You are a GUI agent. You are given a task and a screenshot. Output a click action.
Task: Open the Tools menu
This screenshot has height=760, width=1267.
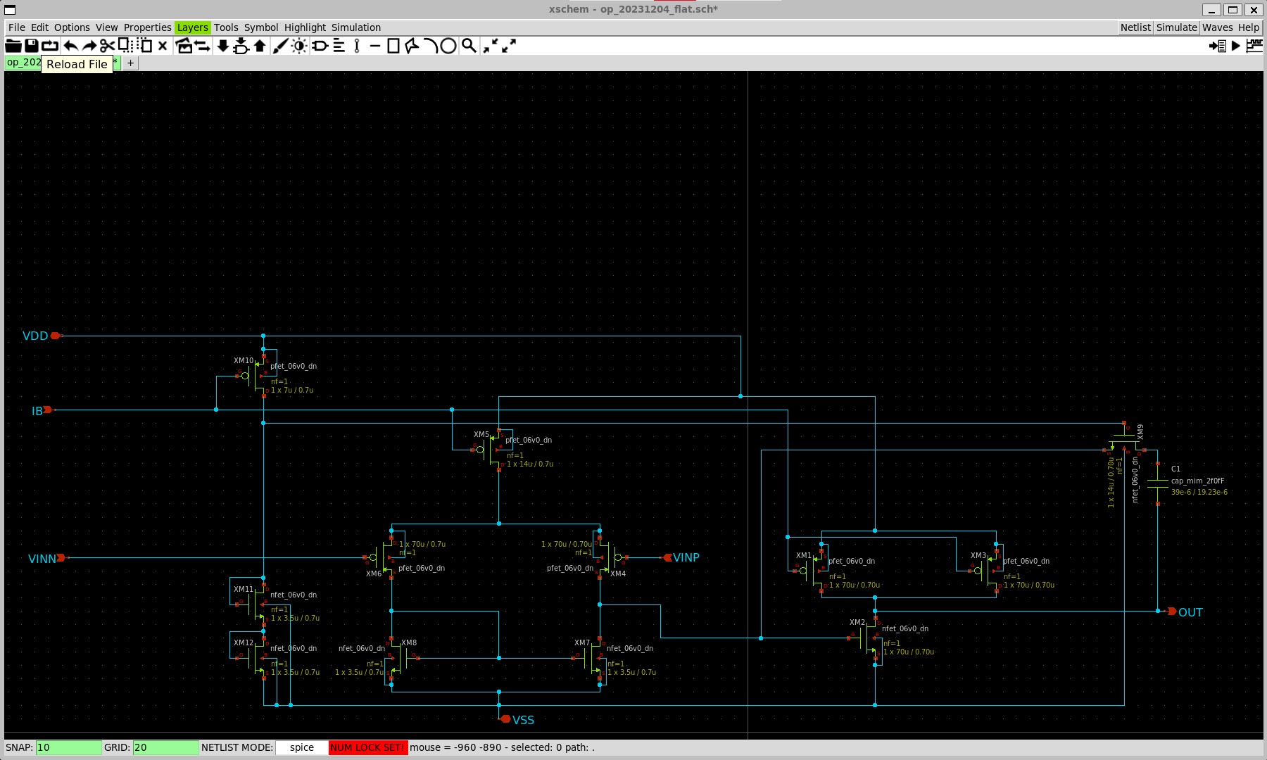point(226,27)
